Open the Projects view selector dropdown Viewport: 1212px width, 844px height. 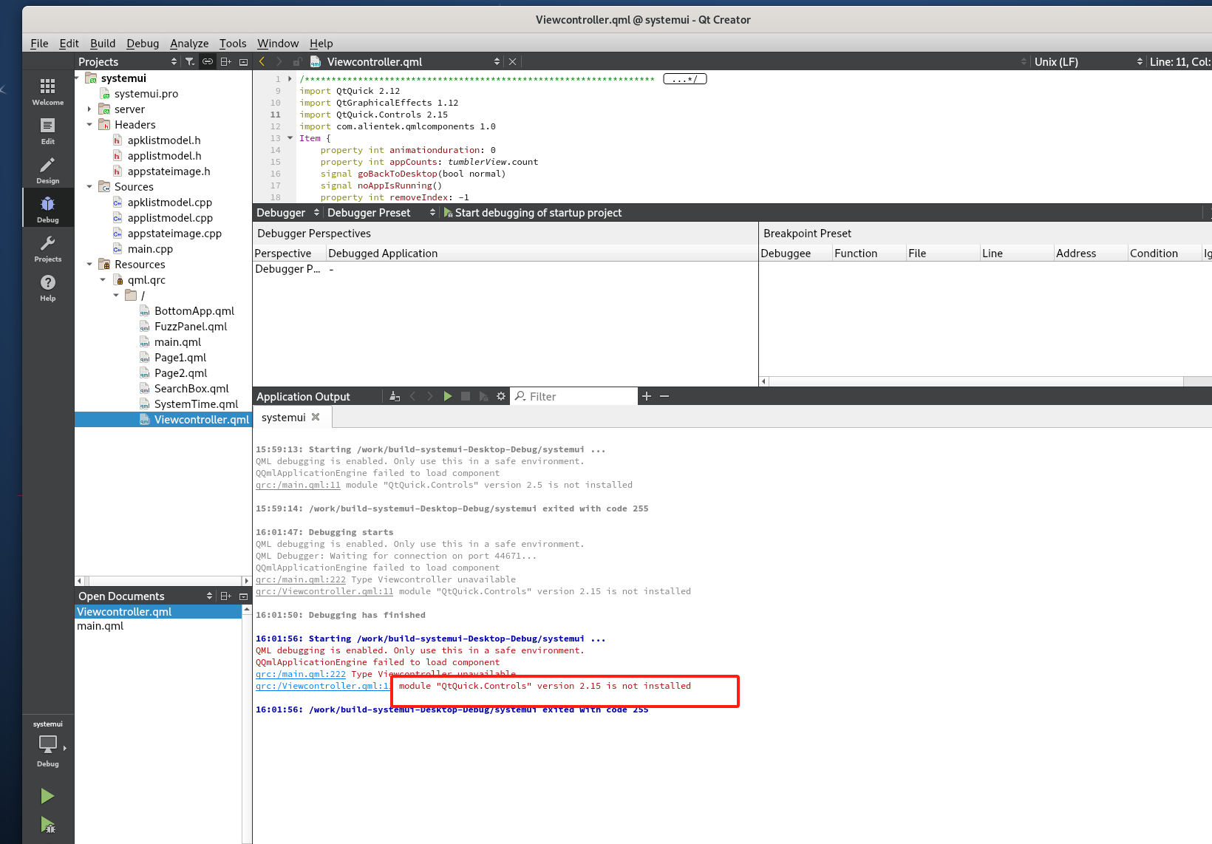127,61
